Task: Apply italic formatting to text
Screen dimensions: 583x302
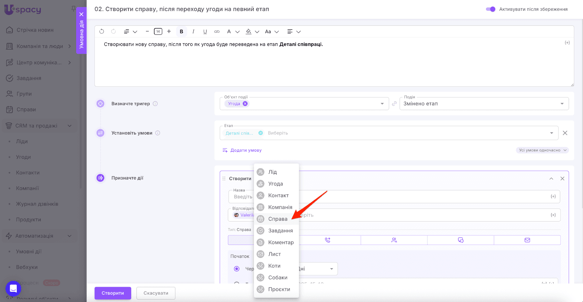Action: pos(193,32)
